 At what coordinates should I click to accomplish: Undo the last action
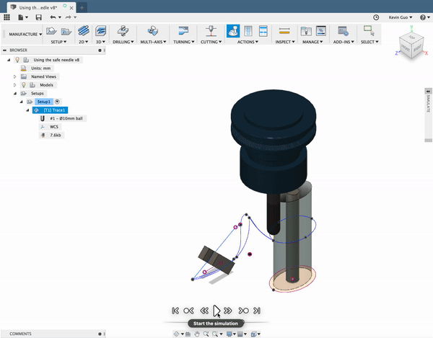[53, 17]
